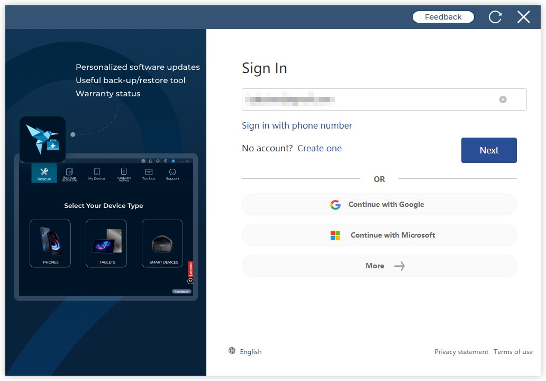Click the arrow icon beside More

[x=399, y=266]
